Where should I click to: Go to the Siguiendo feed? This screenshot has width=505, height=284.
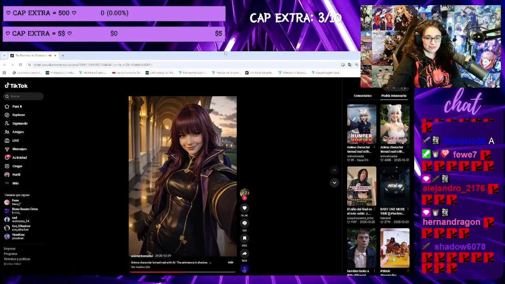click(16, 123)
